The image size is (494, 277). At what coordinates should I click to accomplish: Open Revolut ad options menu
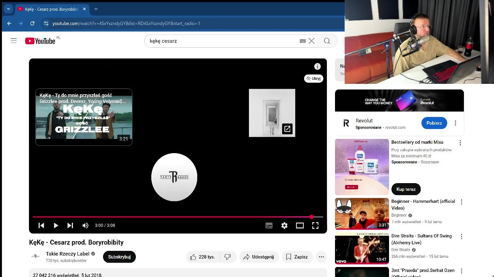[455, 123]
